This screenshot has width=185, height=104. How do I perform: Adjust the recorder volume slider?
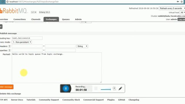106,89
